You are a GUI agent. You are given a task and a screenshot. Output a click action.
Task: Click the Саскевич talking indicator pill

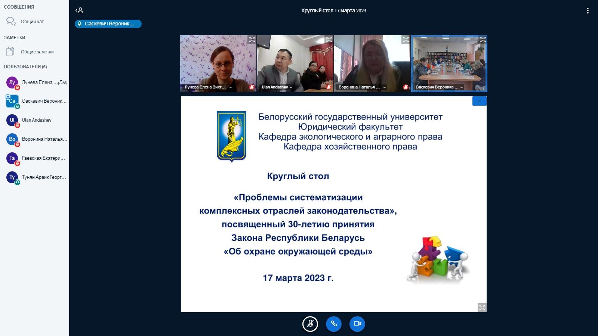coord(108,24)
